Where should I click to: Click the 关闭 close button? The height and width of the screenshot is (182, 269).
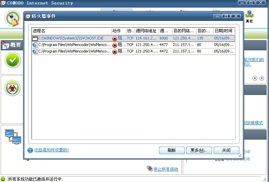pos(226,150)
